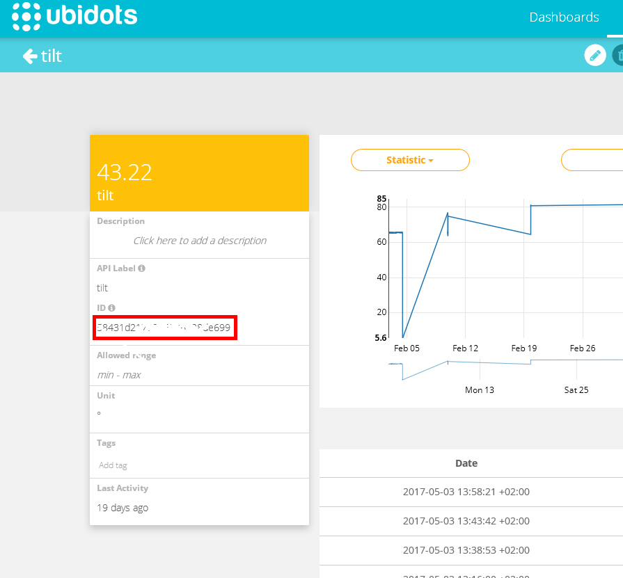
Task: Click the variable ID value
Action: click(x=164, y=328)
